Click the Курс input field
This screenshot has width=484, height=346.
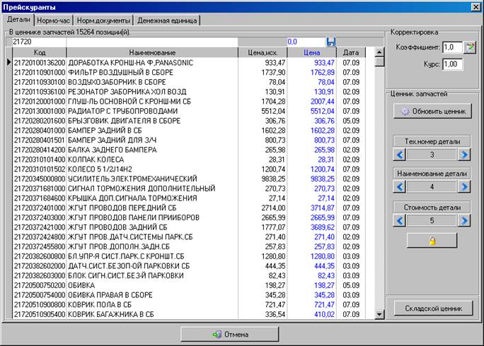tap(451, 64)
